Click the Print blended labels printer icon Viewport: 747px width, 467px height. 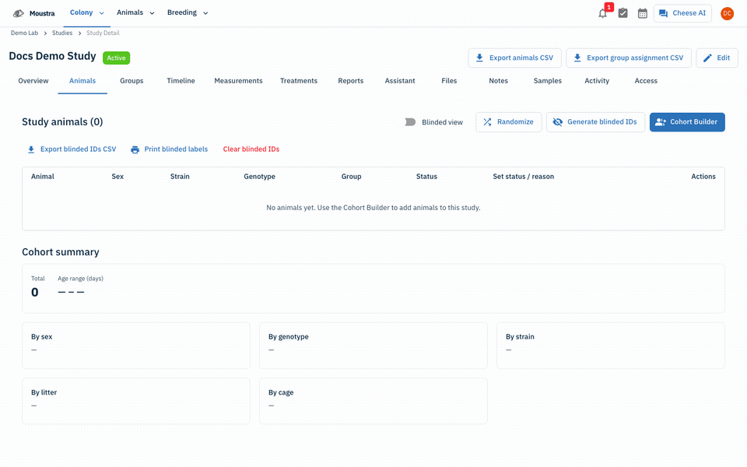135,149
